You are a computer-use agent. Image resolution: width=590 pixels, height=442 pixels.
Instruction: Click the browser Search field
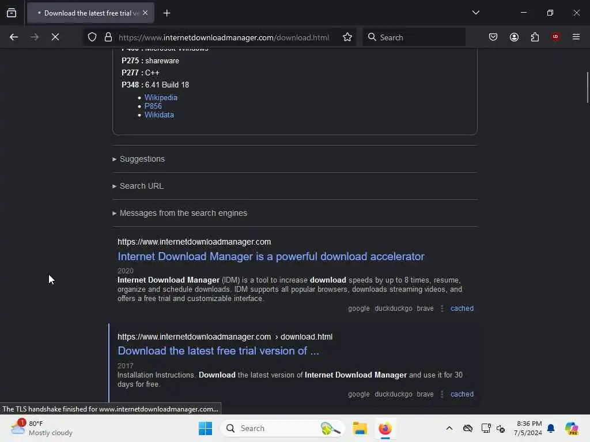tap(414, 37)
